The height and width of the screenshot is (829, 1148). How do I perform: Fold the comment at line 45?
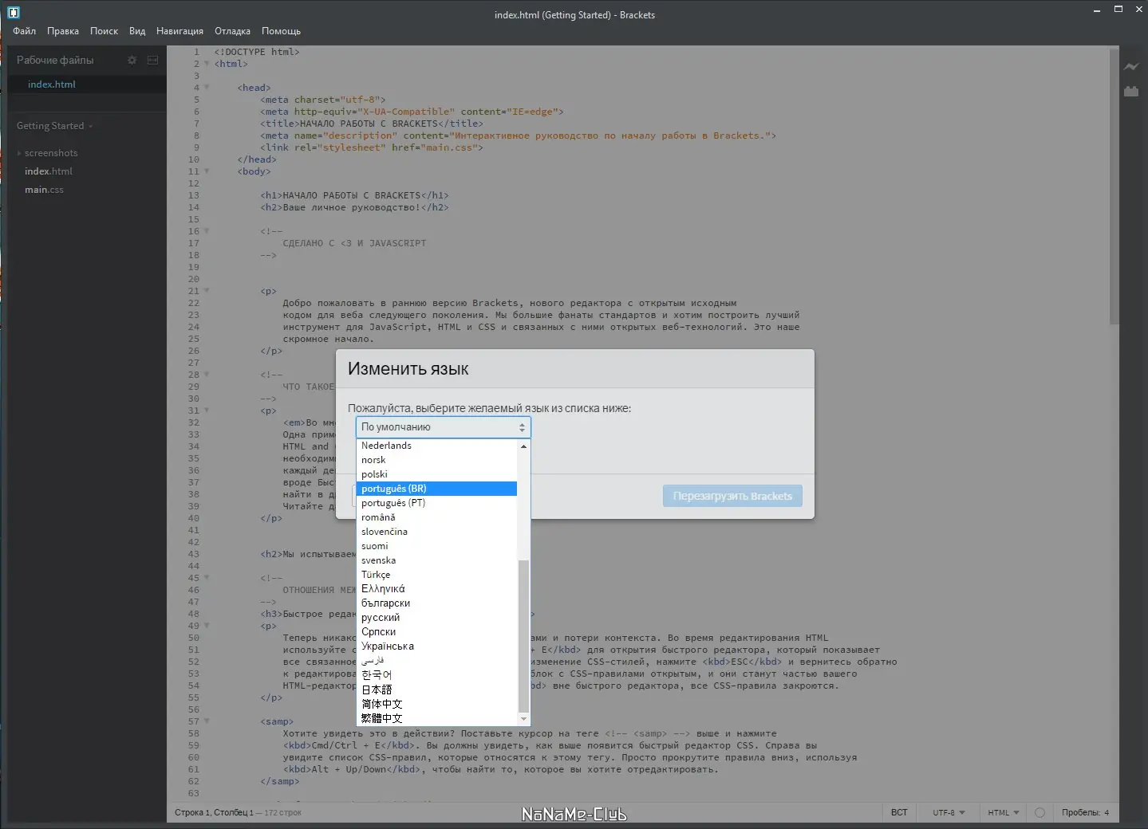point(207,578)
